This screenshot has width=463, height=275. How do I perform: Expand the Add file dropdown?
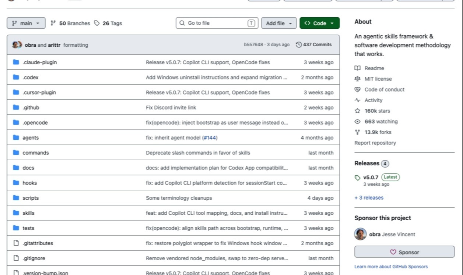coord(279,23)
